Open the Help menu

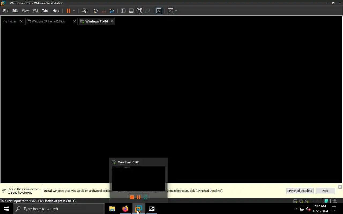pos(56,11)
